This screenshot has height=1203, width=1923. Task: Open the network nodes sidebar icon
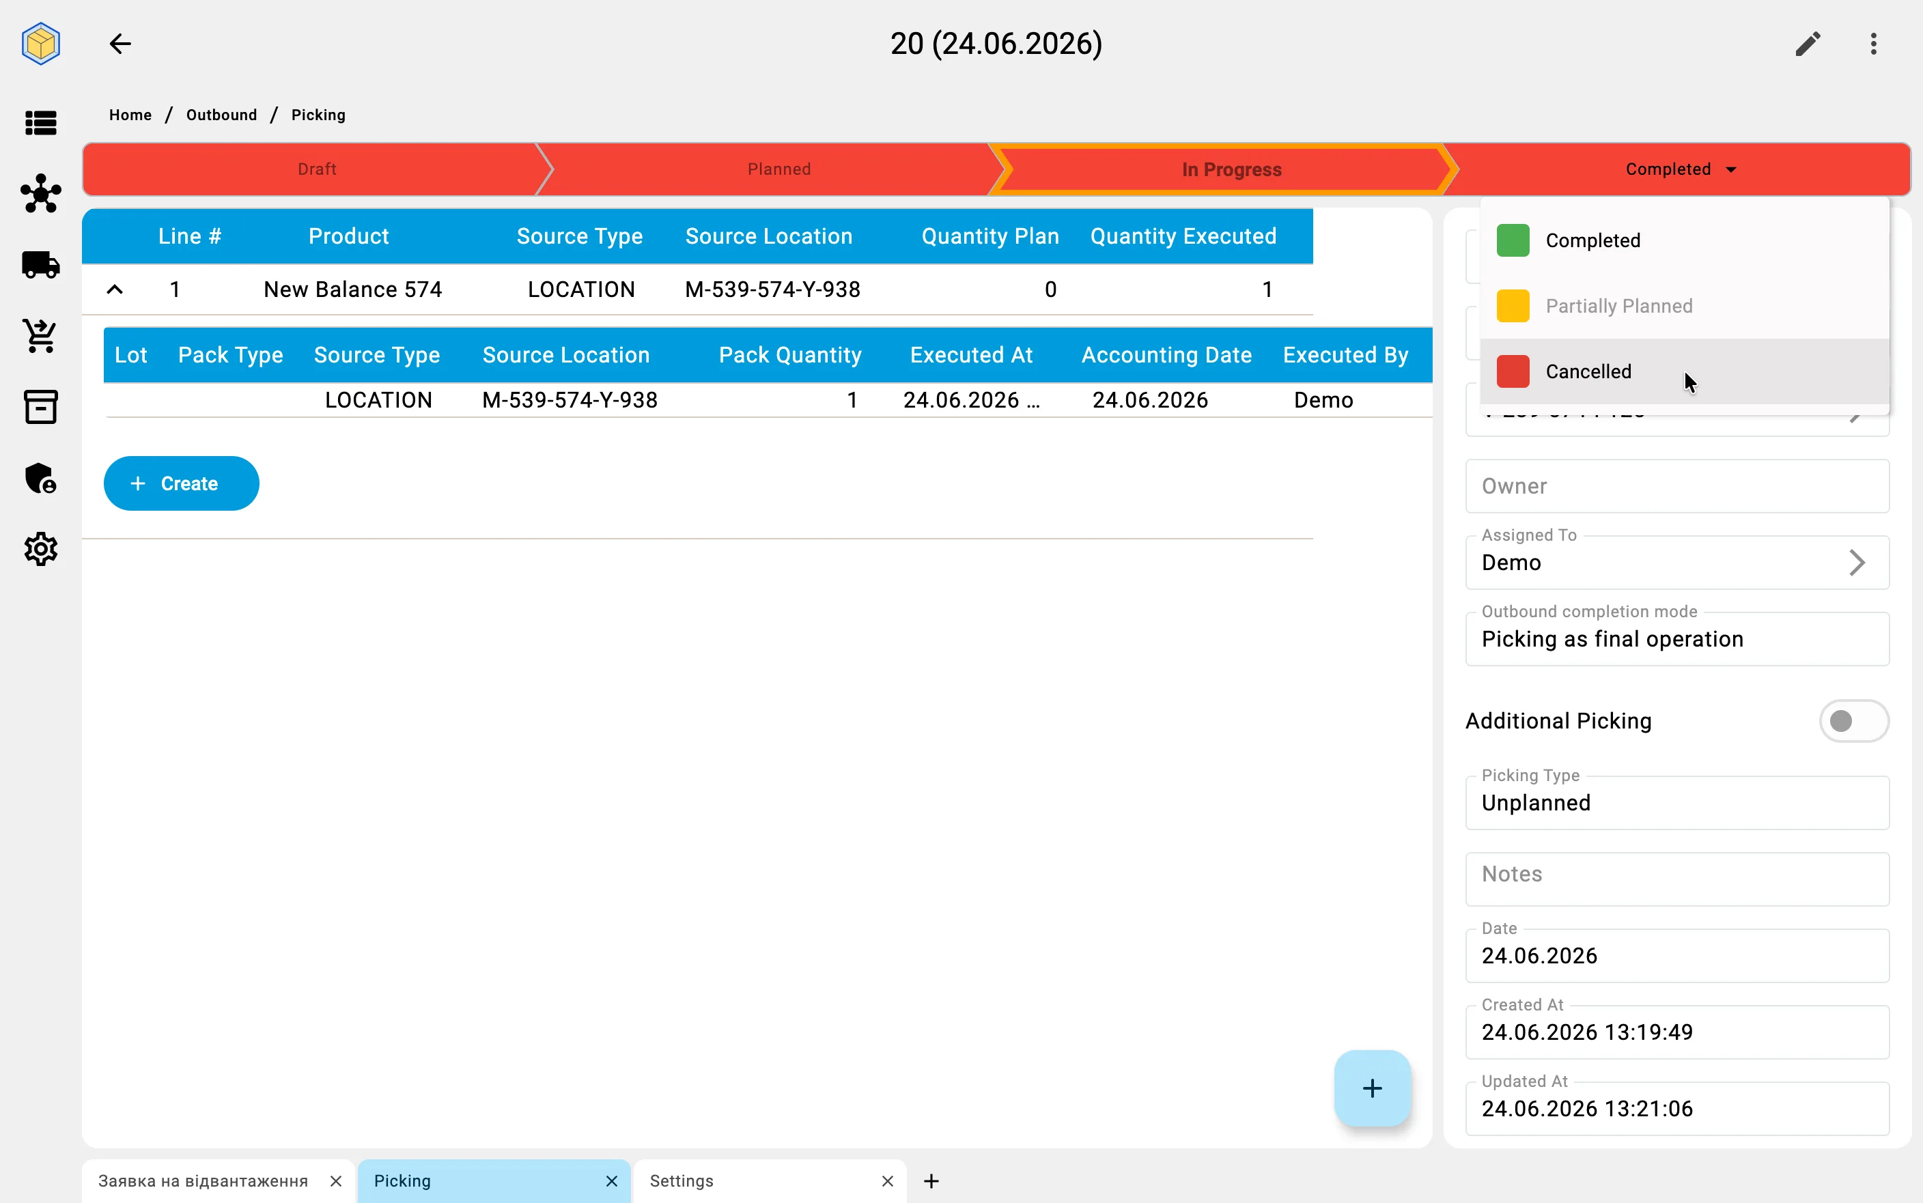[40, 193]
